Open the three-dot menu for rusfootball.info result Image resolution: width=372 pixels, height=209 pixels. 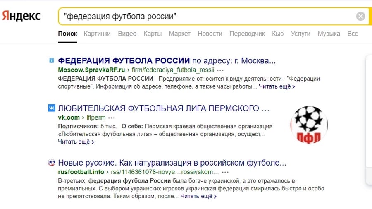[225, 172]
